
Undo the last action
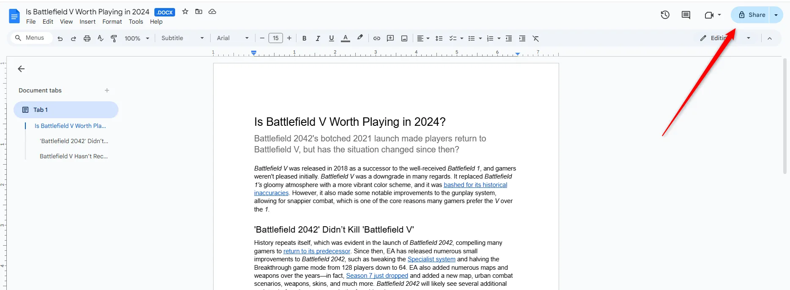60,38
